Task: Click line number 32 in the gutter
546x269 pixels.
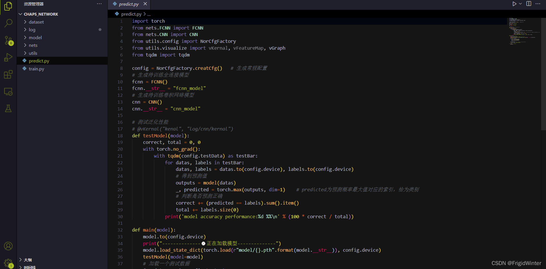Action: coord(120,230)
